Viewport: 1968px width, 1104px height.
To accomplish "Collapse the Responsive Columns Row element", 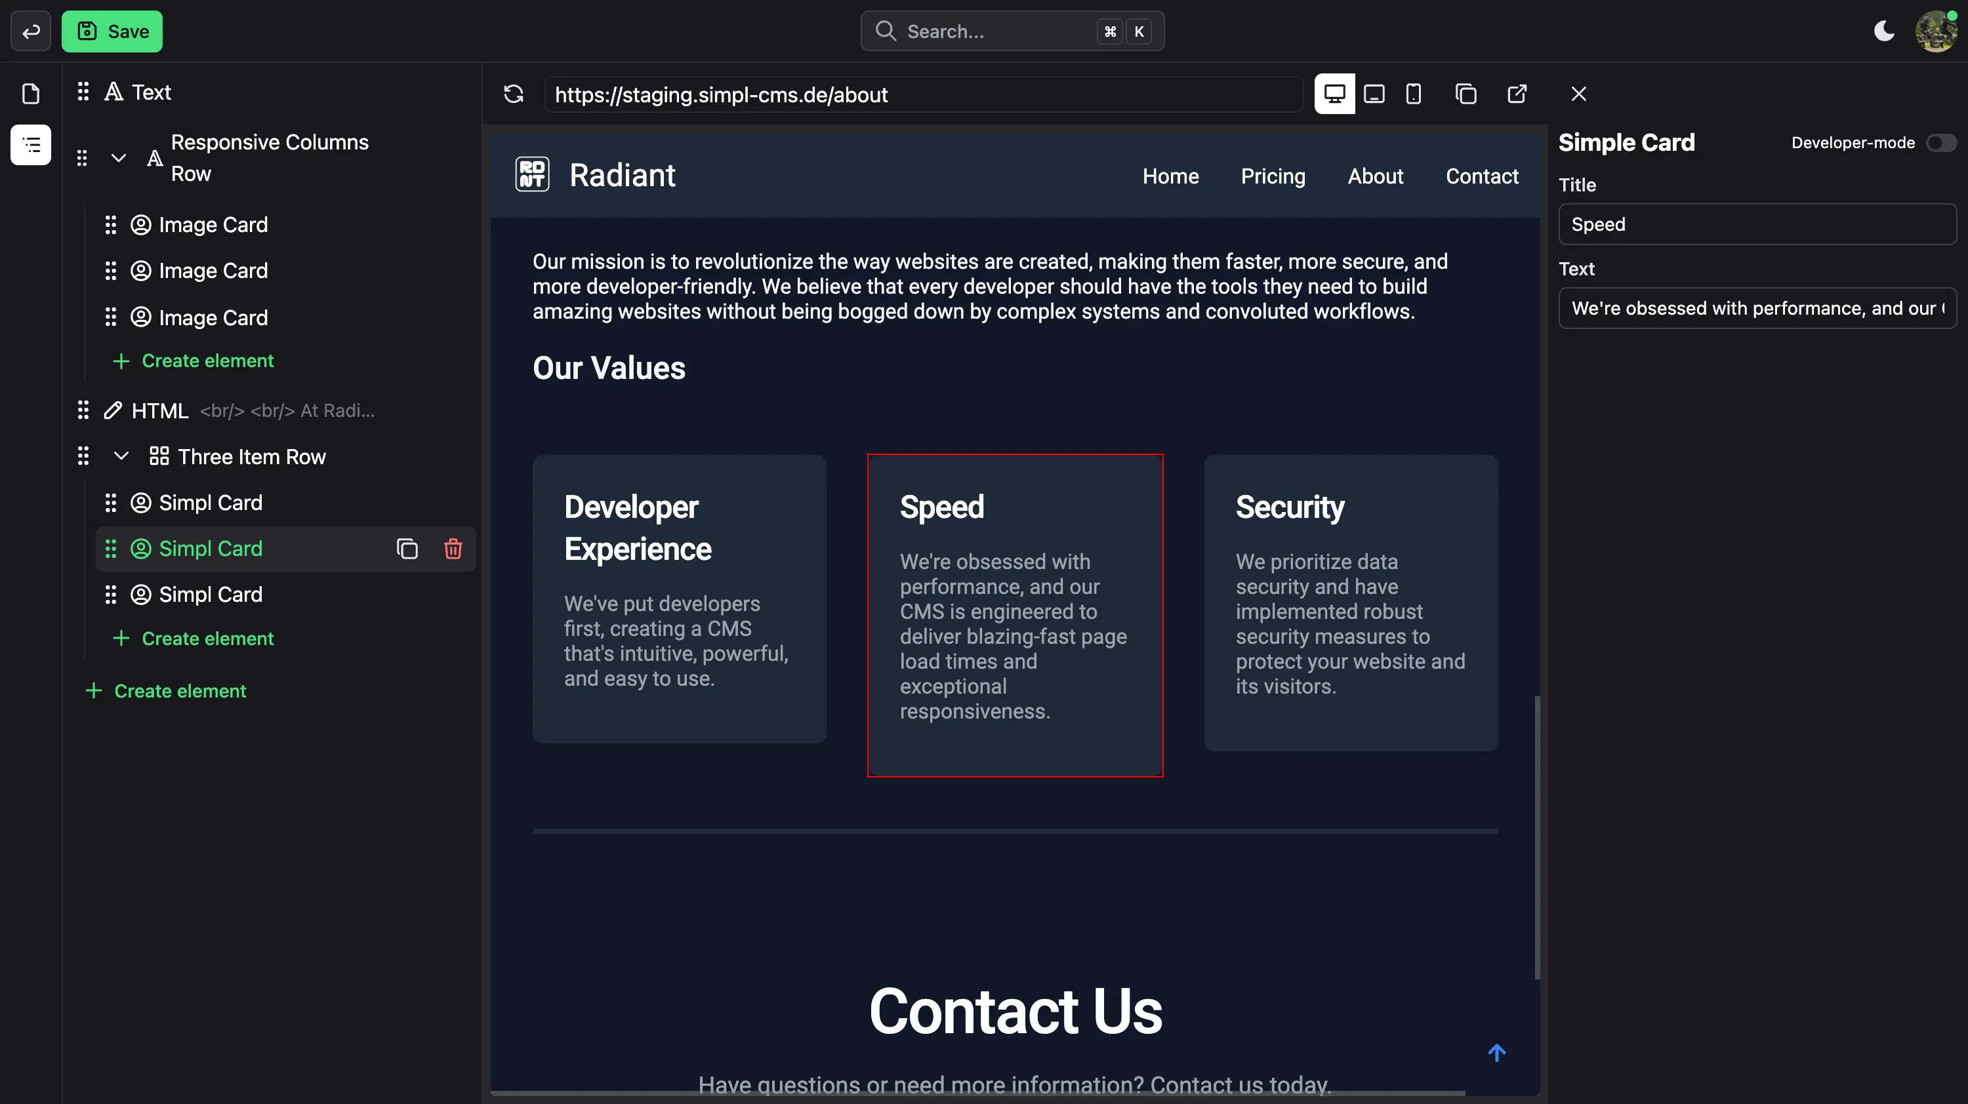I will point(119,158).
